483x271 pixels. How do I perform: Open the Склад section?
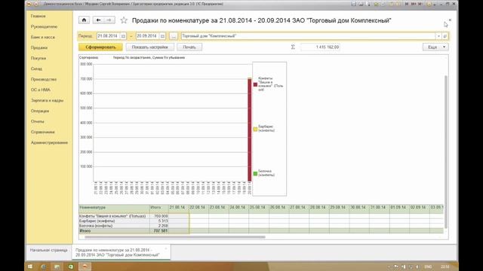[x=36, y=69]
